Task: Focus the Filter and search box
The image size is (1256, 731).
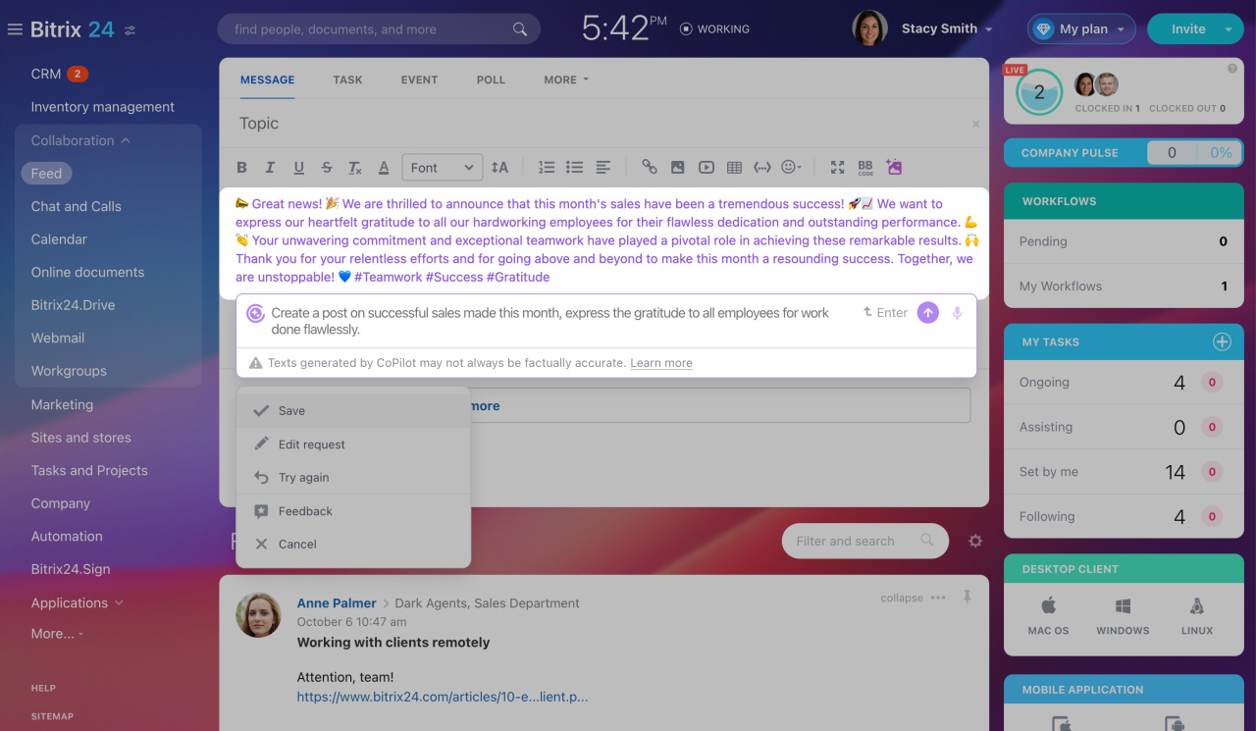Action: [864, 541]
